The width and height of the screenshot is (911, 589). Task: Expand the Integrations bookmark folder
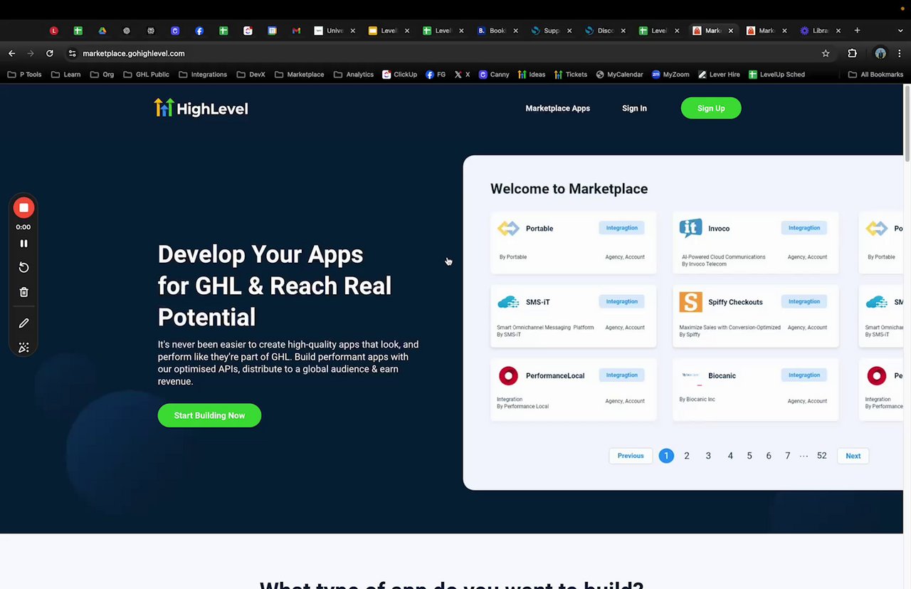(x=203, y=74)
